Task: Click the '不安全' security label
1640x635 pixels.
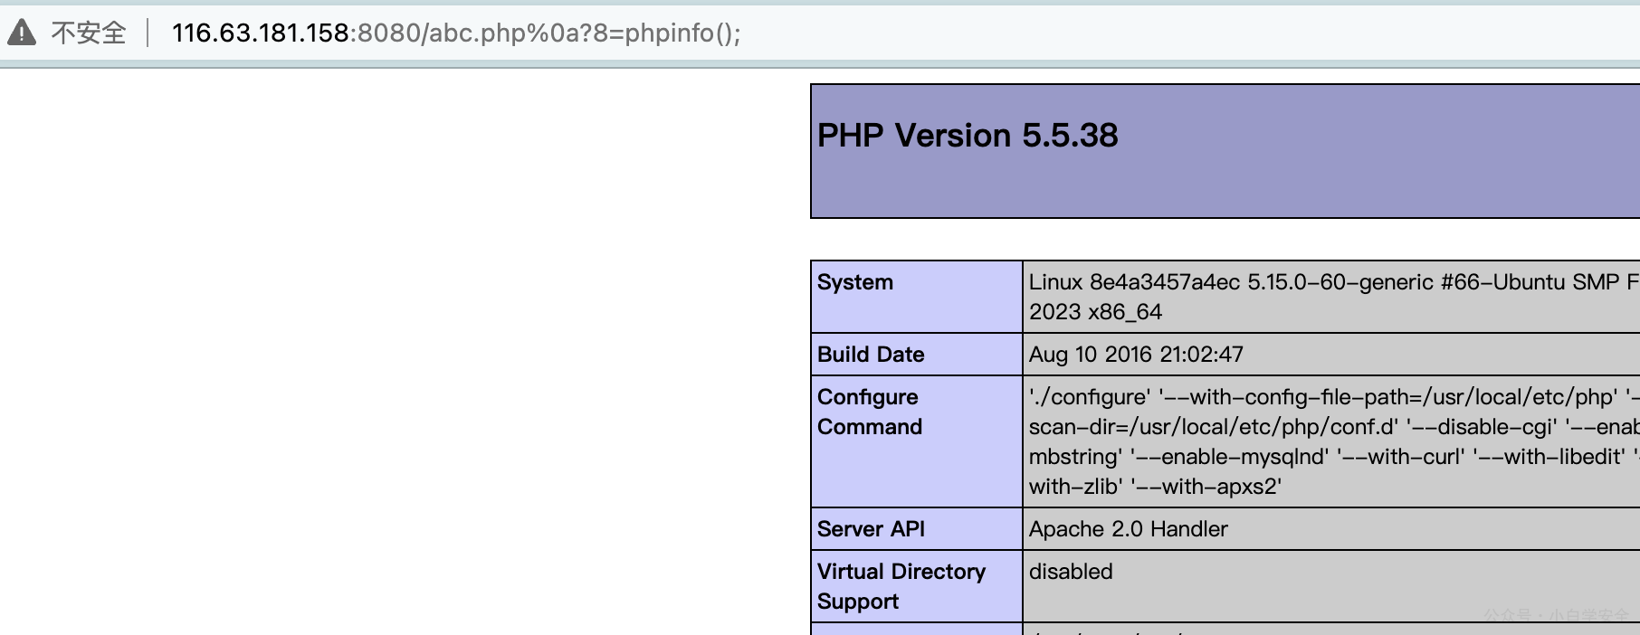Action: point(88,33)
